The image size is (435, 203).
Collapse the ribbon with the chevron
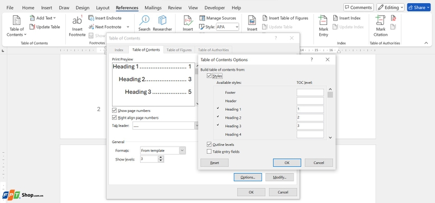426,43
